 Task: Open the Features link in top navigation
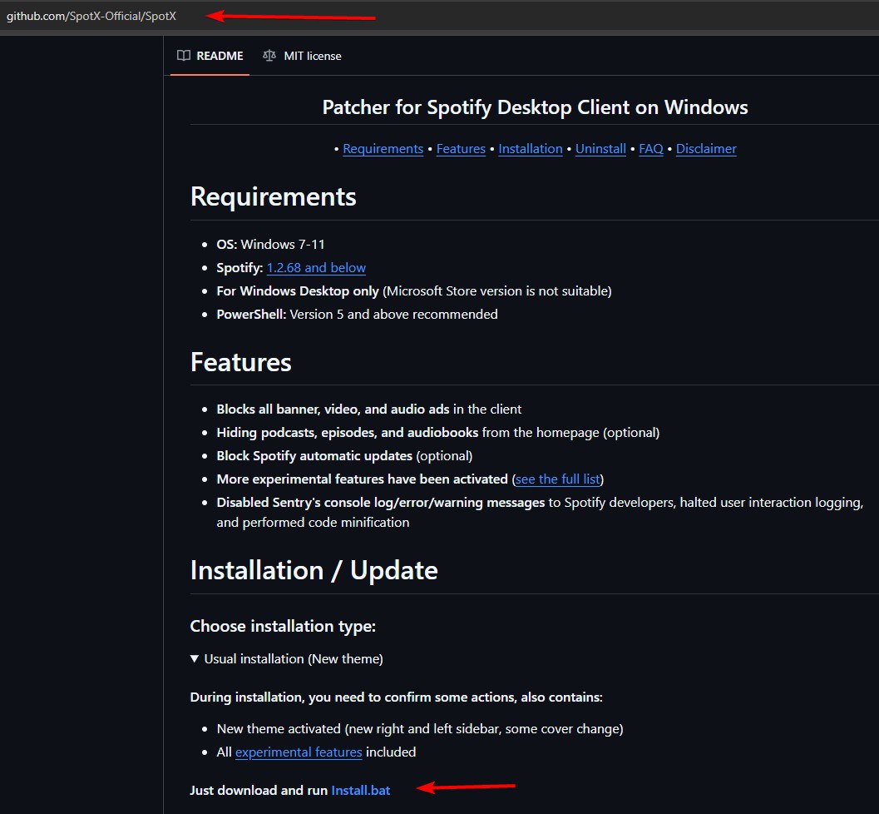click(461, 149)
